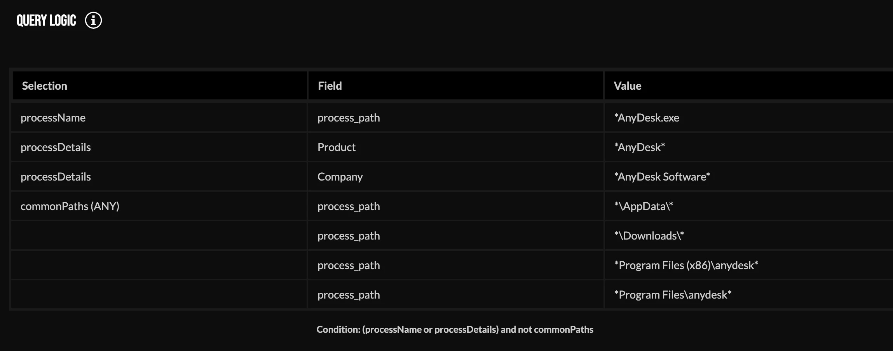The height and width of the screenshot is (351, 893).
Task: Click the Field column header
Action: coord(455,85)
